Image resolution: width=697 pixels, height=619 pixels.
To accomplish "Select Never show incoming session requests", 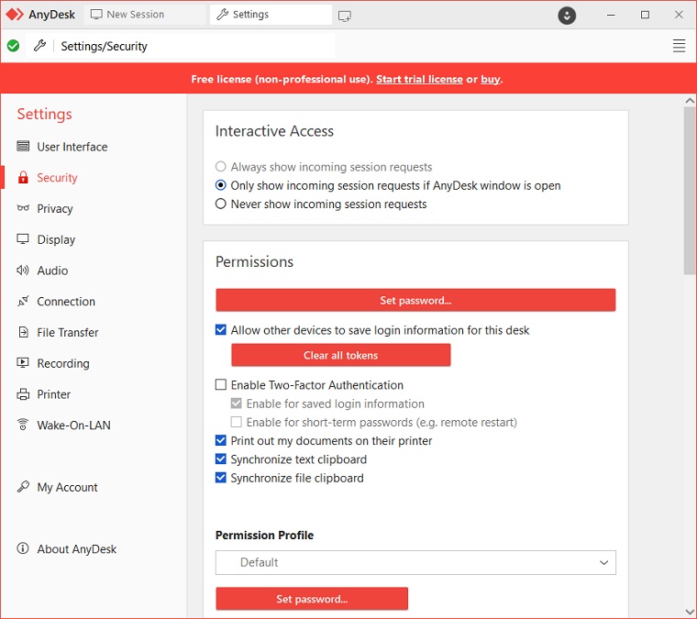I will point(220,204).
